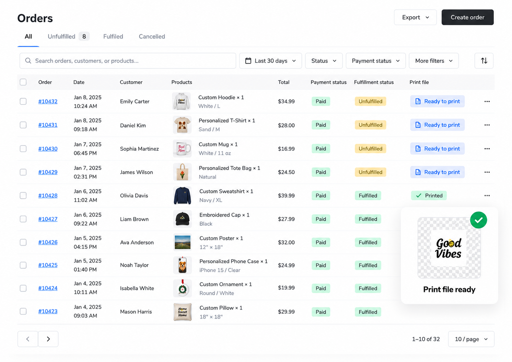Select the checkbox for order #10432
This screenshot has width=512, height=362.
pos(23,101)
